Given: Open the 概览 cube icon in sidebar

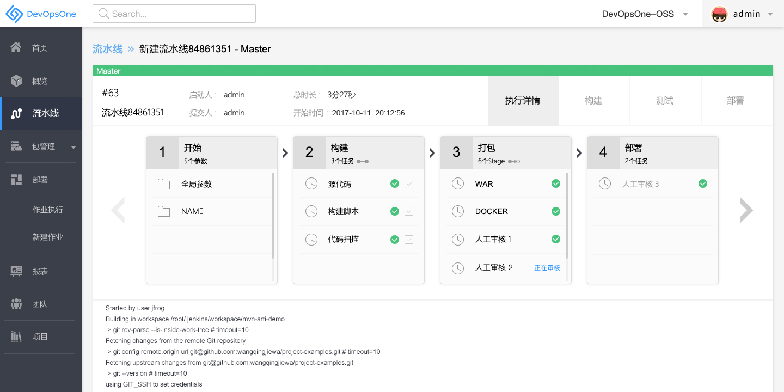Looking at the screenshot, I should pyautogui.click(x=16, y=81).
